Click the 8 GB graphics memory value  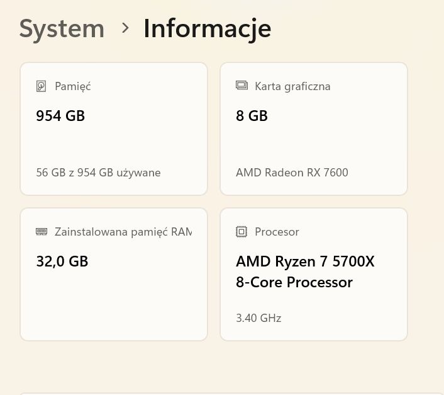click(x=252, y=116)
